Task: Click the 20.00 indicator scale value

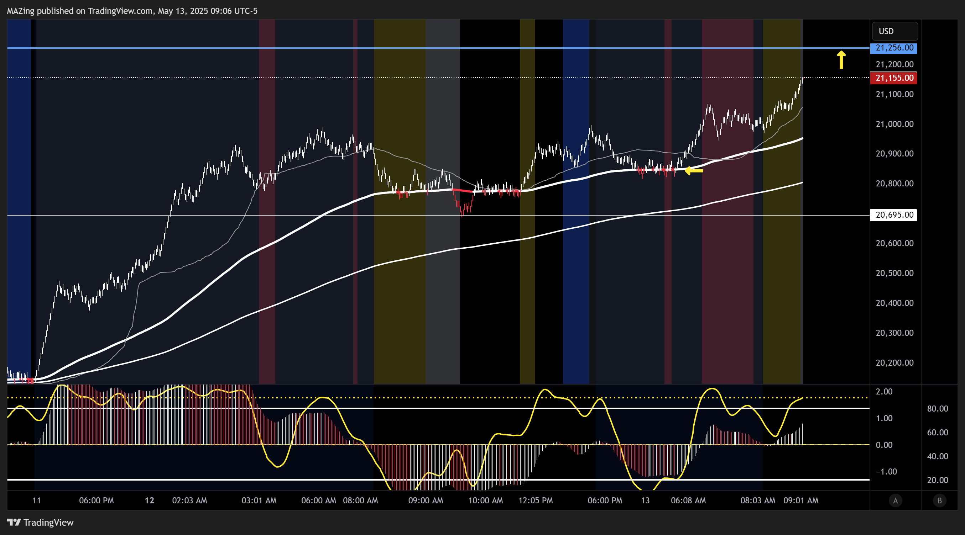Action: (938, 480)
